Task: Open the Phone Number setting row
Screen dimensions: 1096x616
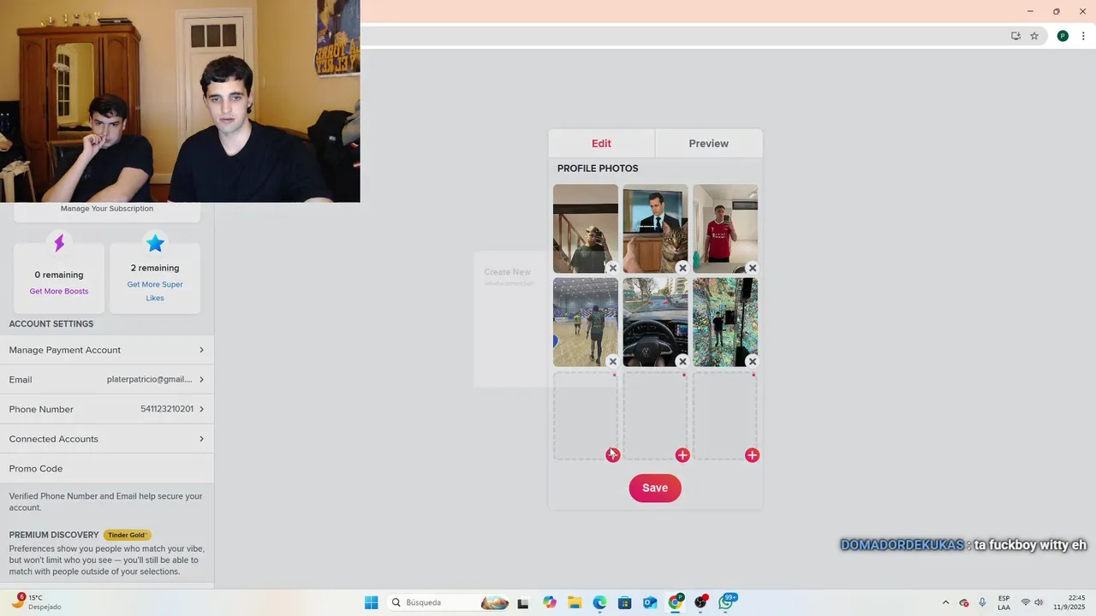Action: pyautogui.click(x=107, y=409)
